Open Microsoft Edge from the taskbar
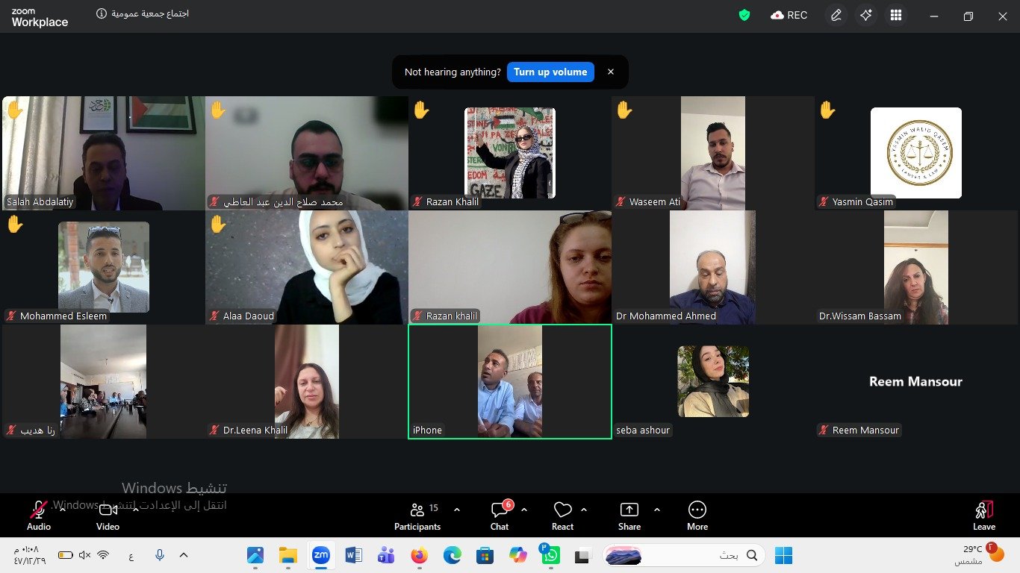1020x573 pixels. (x=453, y=555)
